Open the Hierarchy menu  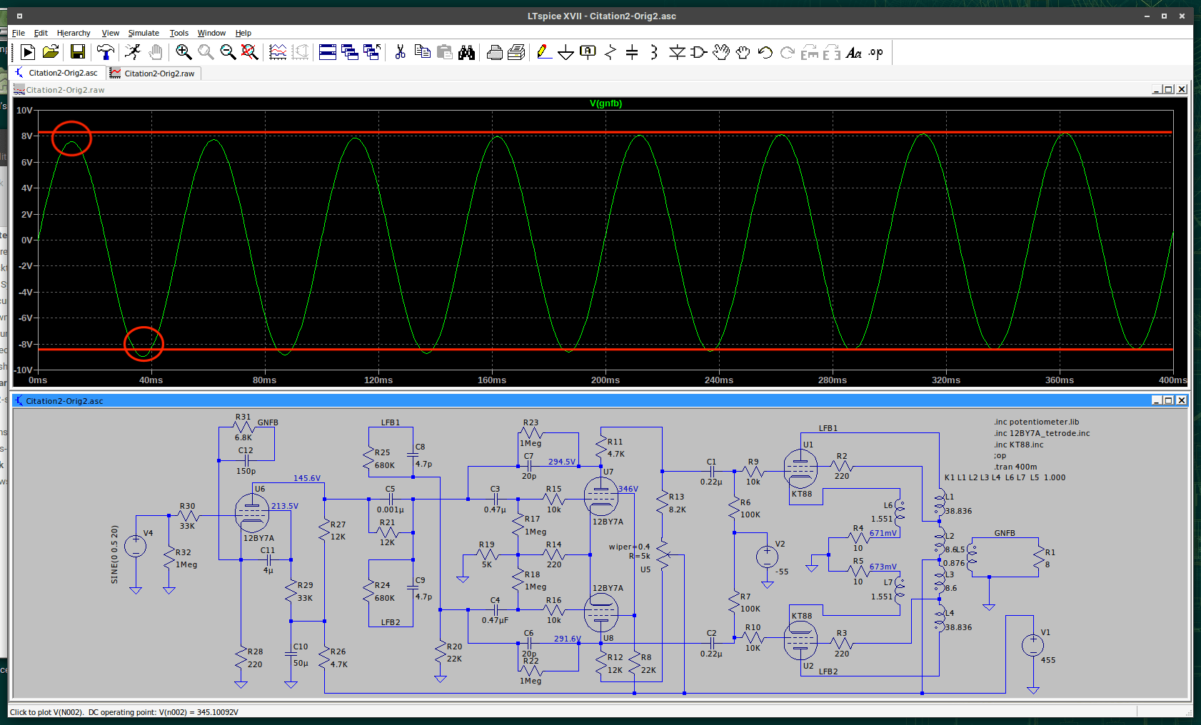pos(74,33)
